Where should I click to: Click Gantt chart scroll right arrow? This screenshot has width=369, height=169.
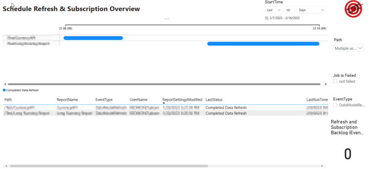(326, 84)
